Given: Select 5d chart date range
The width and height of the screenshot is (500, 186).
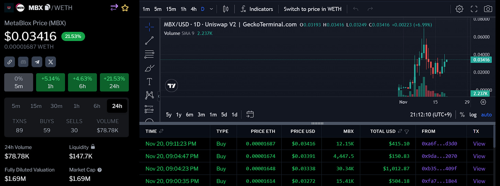Looking at the screenshot, I should [x=224, y=114].
